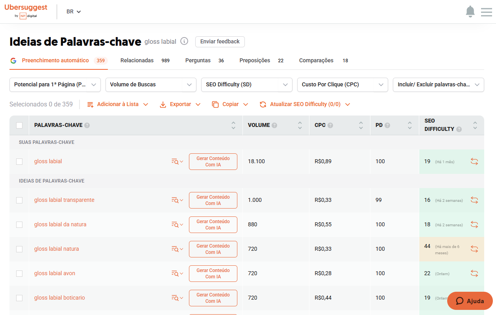Click the Selecionados 0 de 359 text
Image resolution: width=496 pixels, height=315 pixels.
41,104
